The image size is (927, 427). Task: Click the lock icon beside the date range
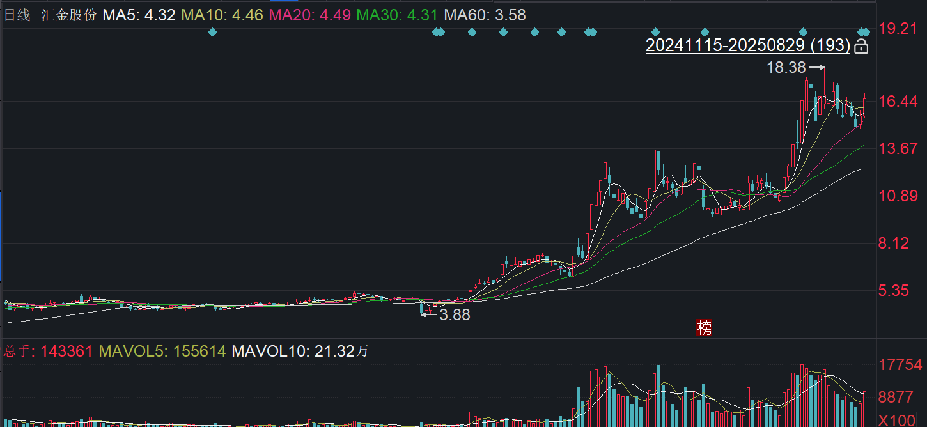tap(861, 46)
